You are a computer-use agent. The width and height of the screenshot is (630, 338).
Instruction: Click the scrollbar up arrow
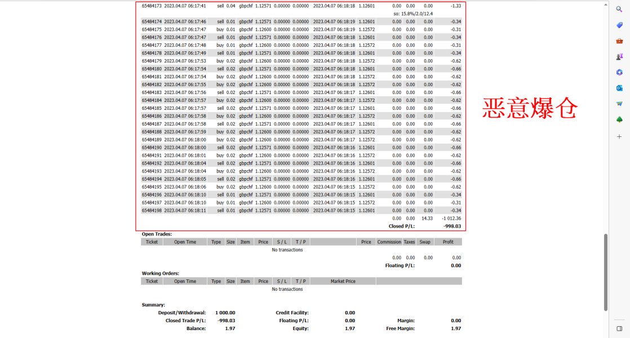pos(606,5)
